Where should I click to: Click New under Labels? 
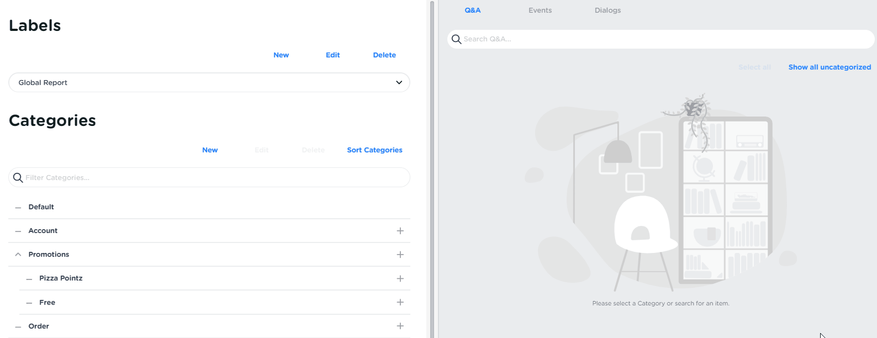(281, 55)
